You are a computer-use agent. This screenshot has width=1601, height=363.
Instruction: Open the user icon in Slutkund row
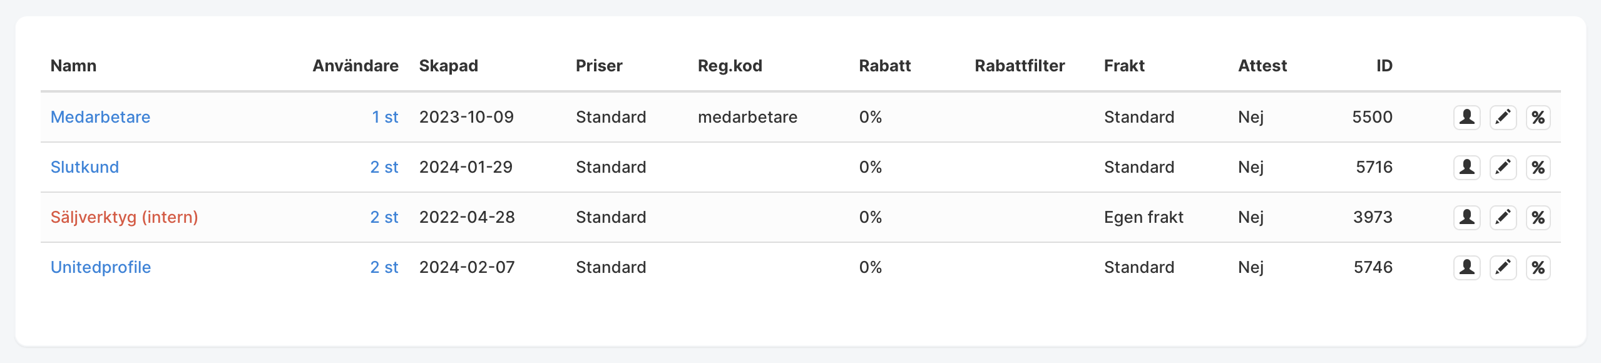pyautogui.click(x=1466, y=167)
